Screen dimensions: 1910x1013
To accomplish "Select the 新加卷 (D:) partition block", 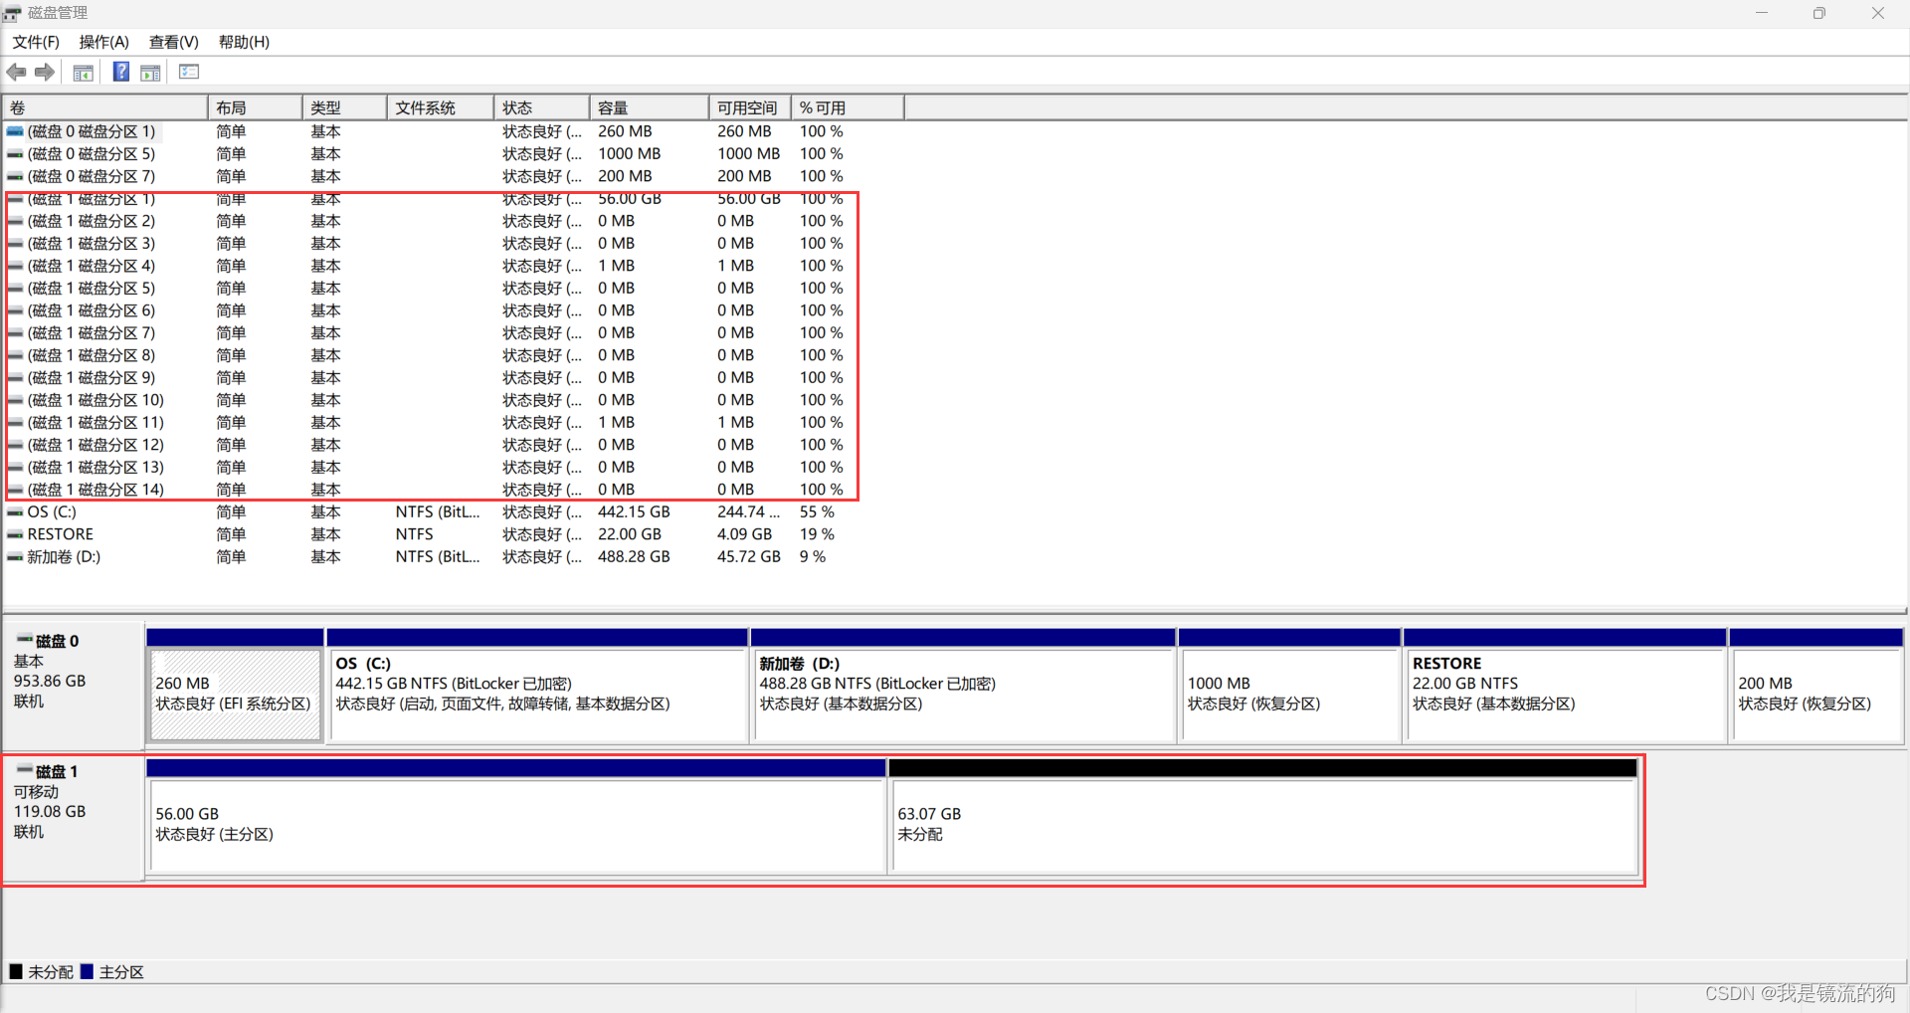I will (x=964, y=686).
